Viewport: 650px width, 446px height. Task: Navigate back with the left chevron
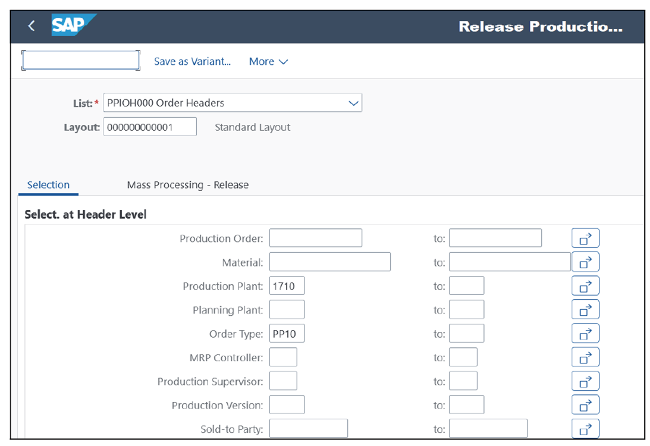tap(30, 26)
